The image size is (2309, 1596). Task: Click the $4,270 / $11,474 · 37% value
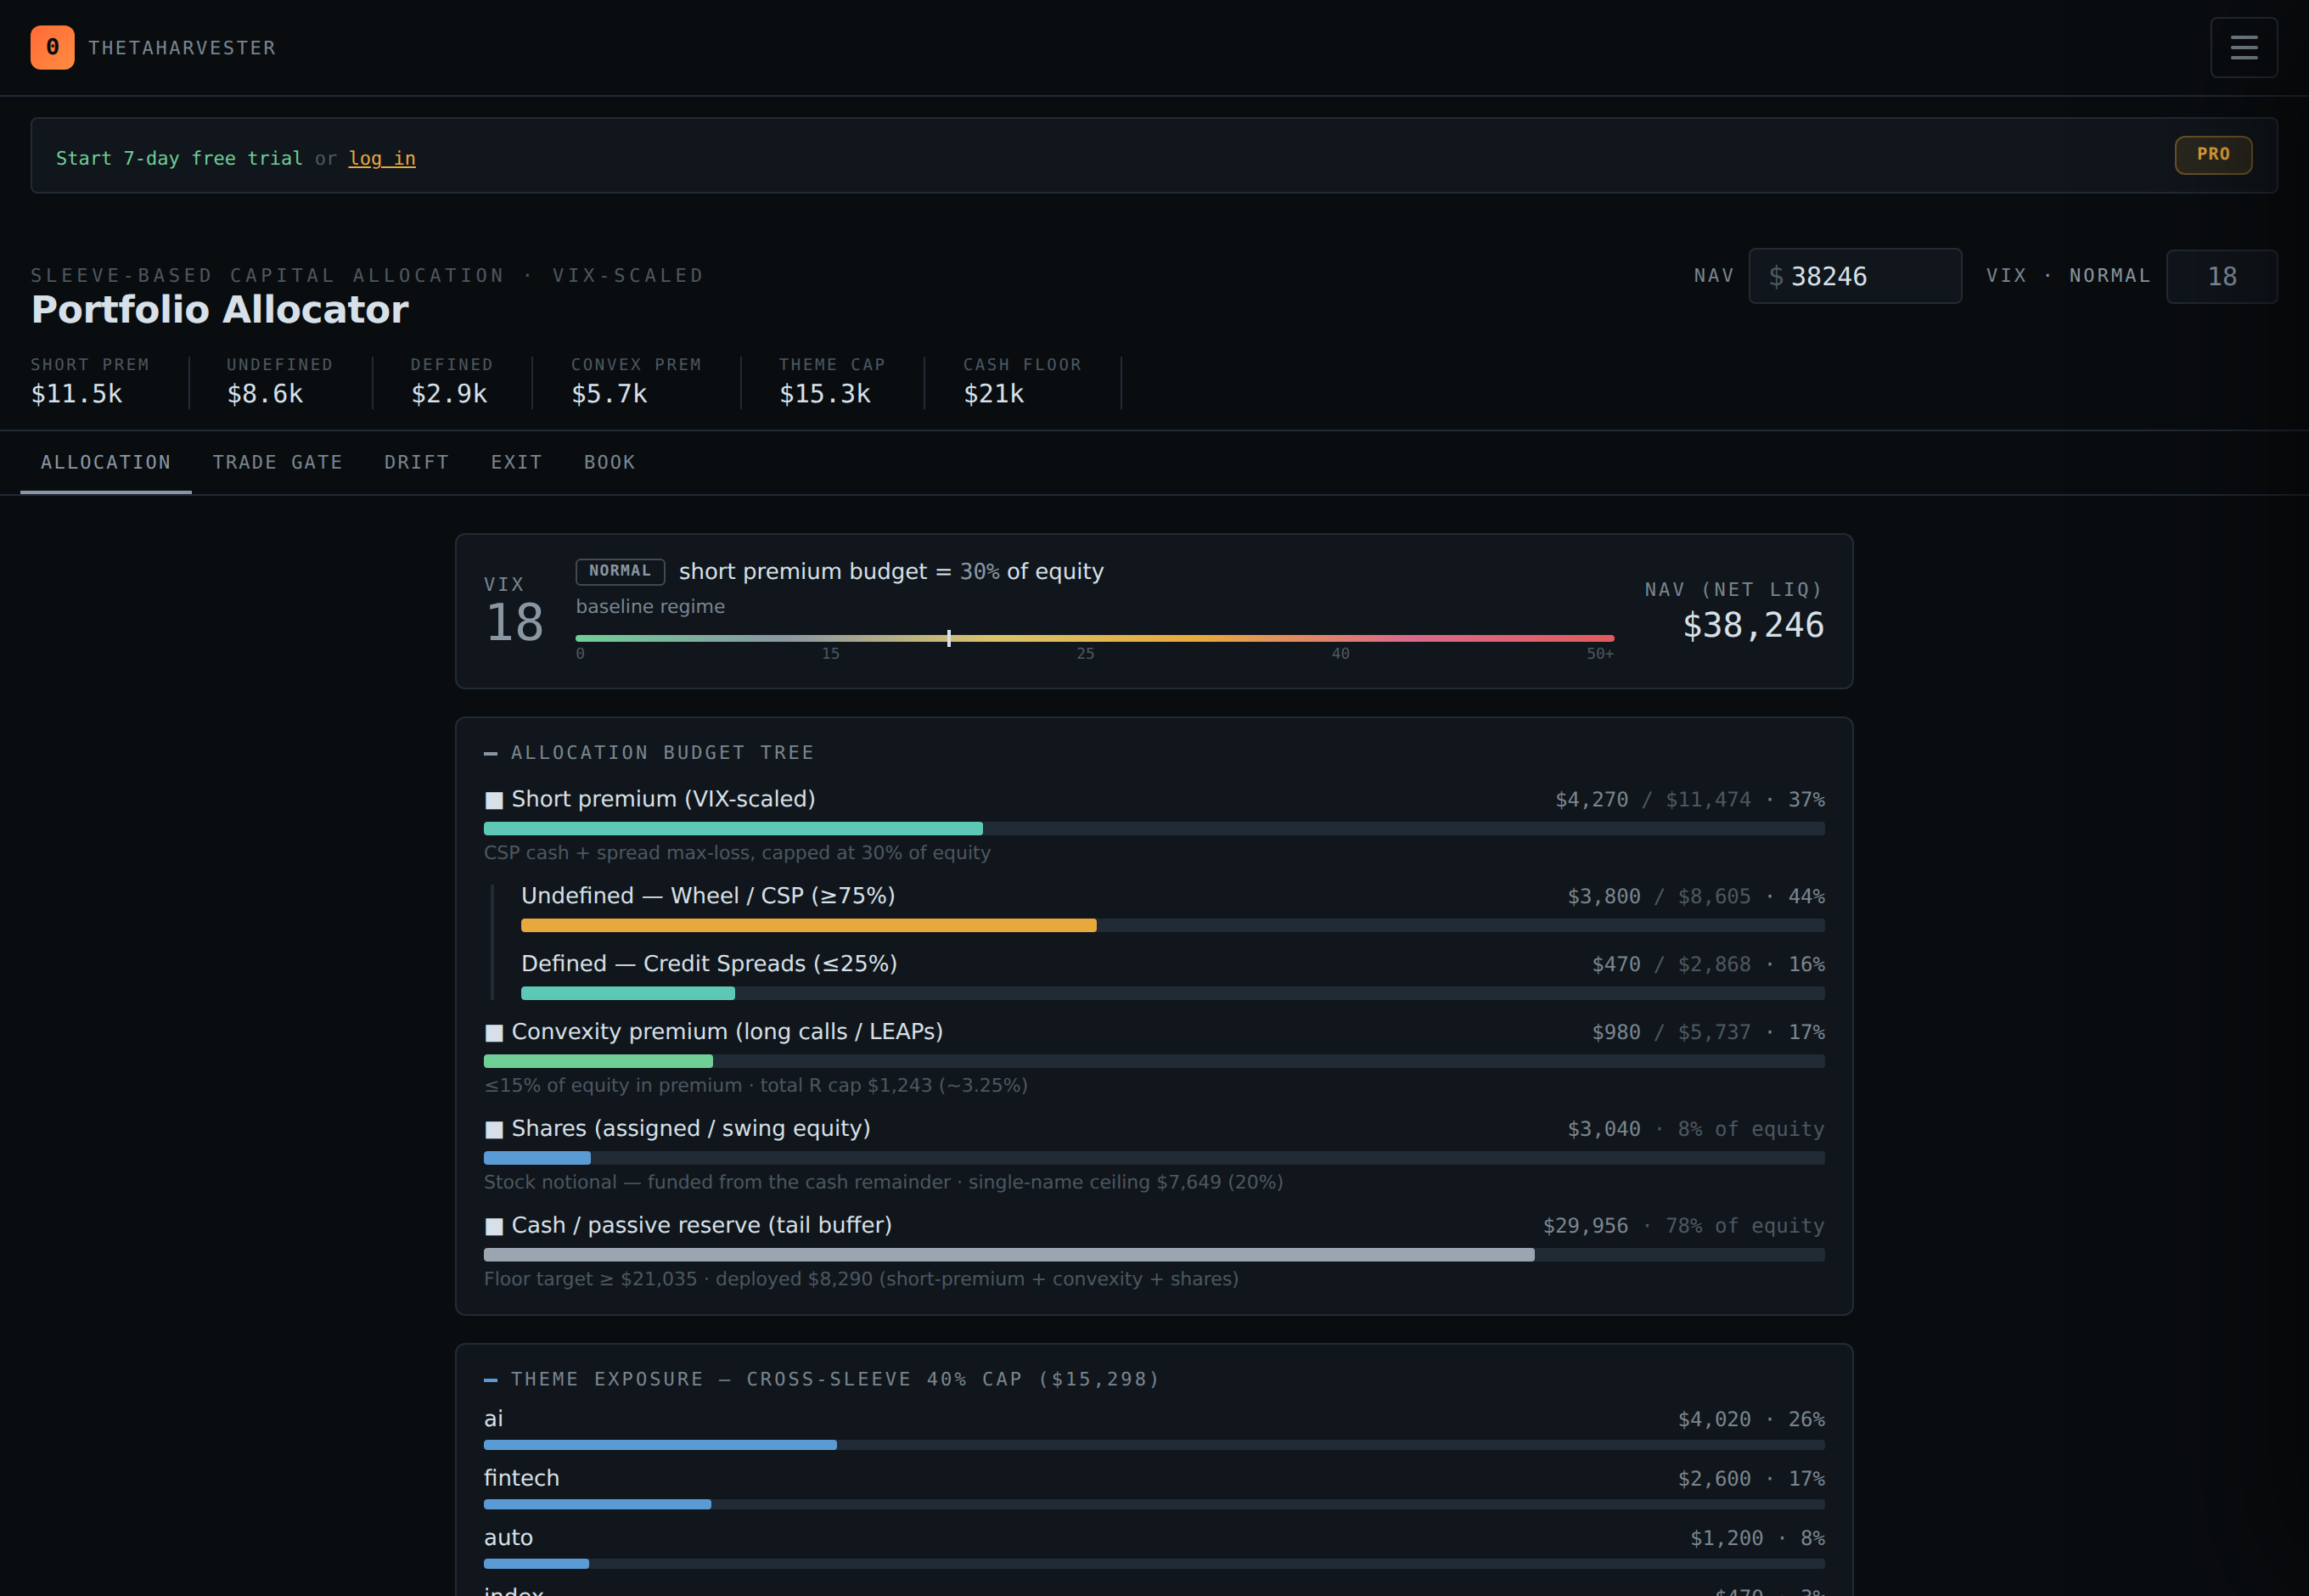pos(1690,800)
